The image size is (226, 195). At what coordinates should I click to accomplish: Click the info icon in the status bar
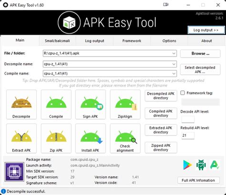tap(3, 191)
